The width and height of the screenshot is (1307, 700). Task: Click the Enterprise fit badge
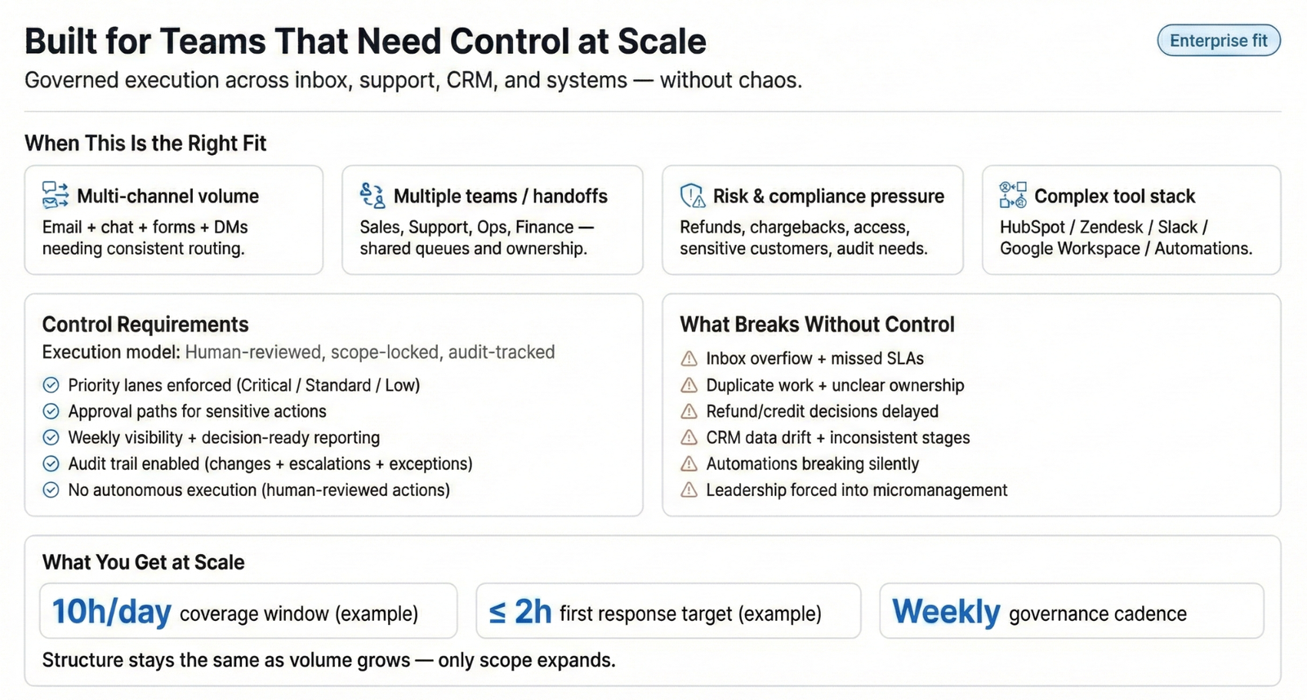point(1218,41)
